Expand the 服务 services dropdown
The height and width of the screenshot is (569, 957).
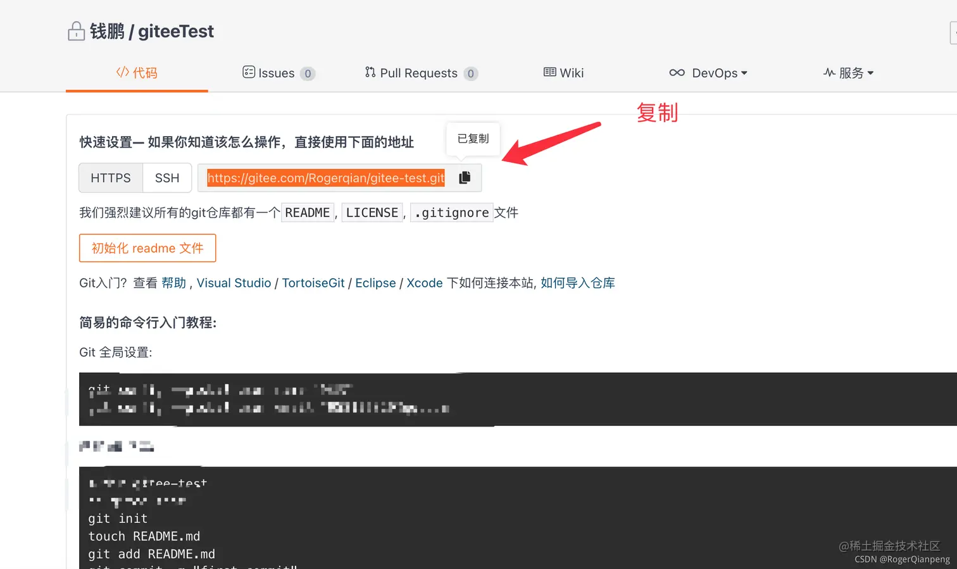[x=848, y=73]
